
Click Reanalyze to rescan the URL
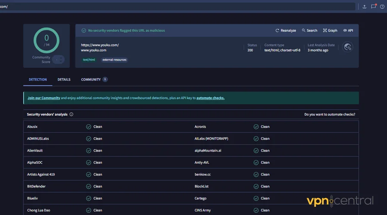pyautogui.click(x=286, y=31)
